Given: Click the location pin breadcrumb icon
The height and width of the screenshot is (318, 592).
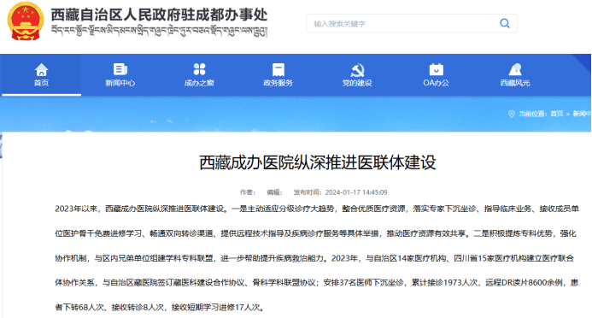Looking at the screenshot, I should (x=512, y=114).
